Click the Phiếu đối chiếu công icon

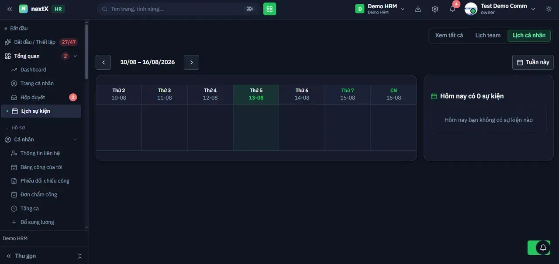click(14, 181)
